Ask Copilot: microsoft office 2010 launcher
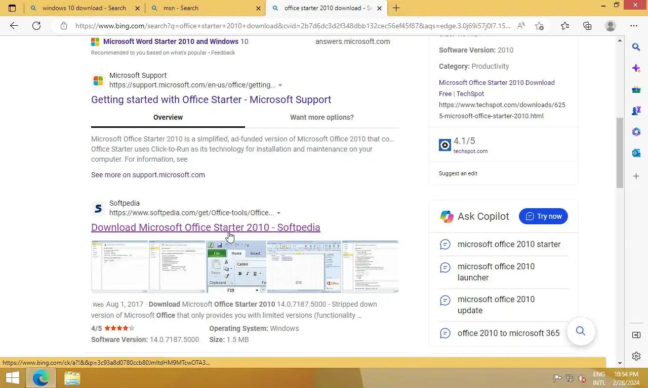Screen dimensions: 648x388 click(496, 272)
